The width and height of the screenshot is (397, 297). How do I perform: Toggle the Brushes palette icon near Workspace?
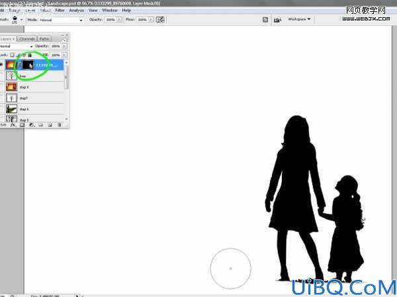265,19
